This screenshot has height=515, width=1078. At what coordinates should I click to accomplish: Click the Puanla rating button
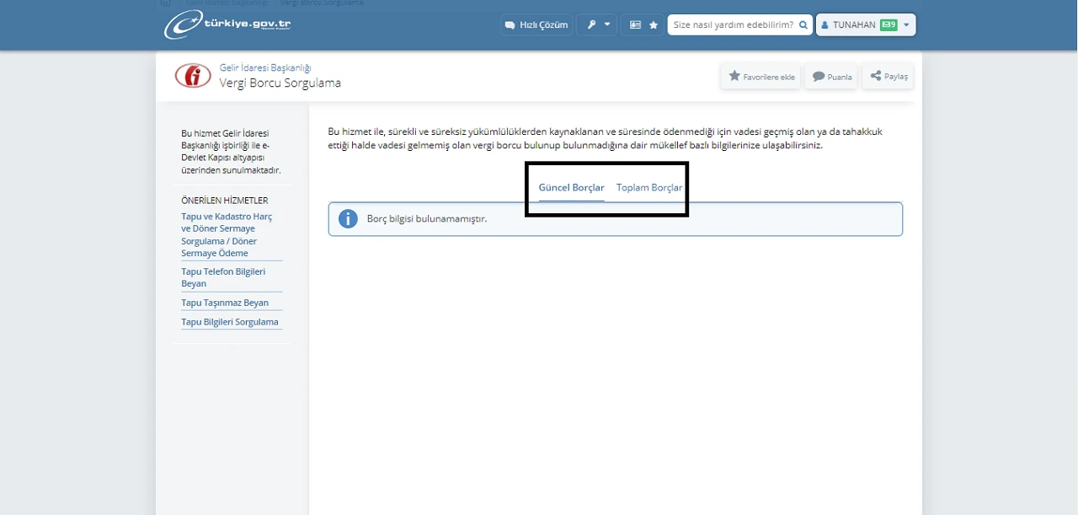831,77
